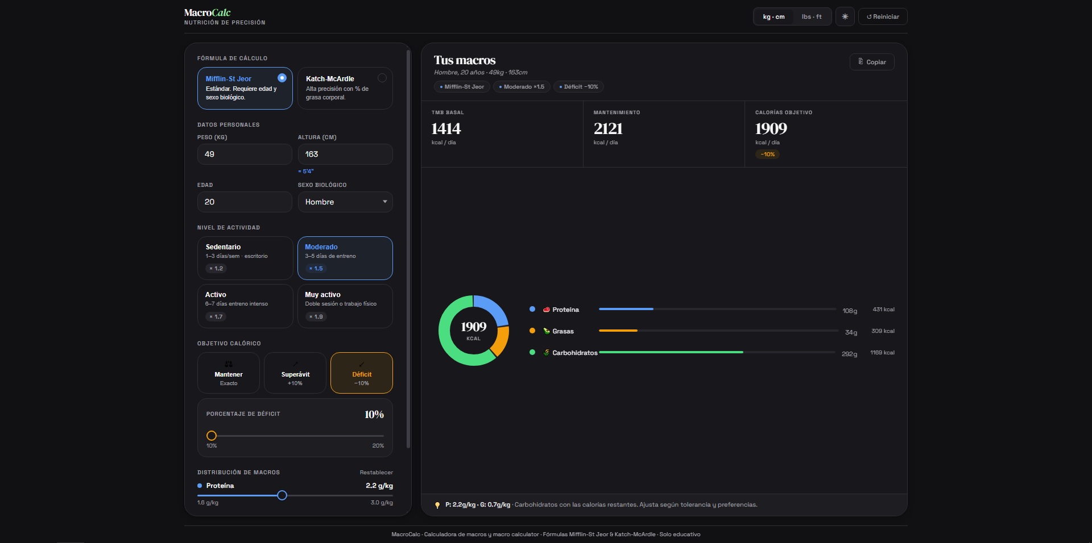Select the Mifflin-St Jeor formula radio

[x=282, y=78]
